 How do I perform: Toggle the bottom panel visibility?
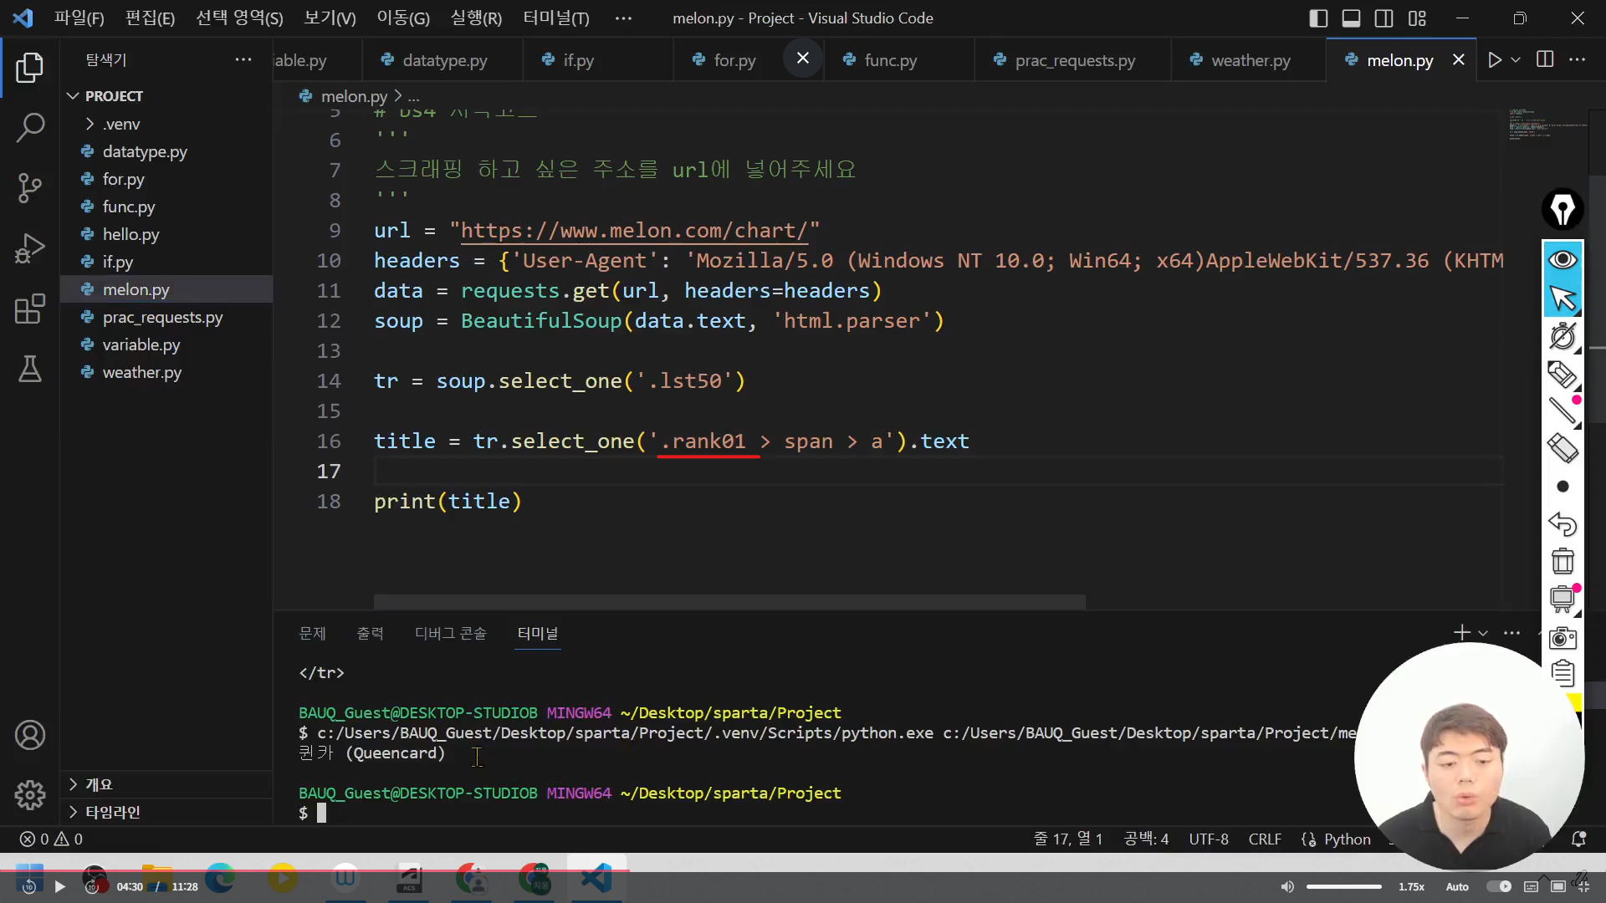point(1351,18)
